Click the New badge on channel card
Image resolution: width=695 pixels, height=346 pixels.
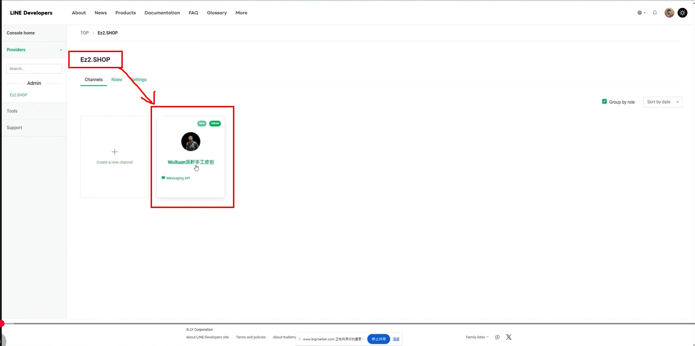point(202,123)
